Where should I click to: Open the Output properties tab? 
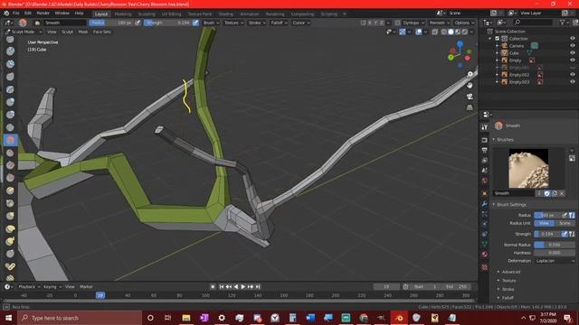[x=485, y=150]
